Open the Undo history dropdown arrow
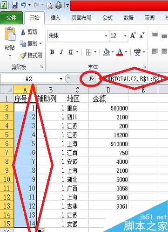 29,5
